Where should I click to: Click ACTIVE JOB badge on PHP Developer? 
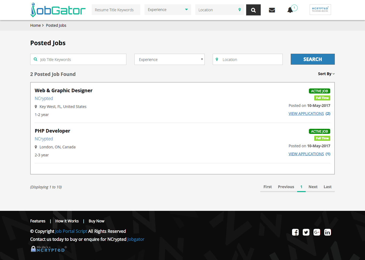click(320, 131)
